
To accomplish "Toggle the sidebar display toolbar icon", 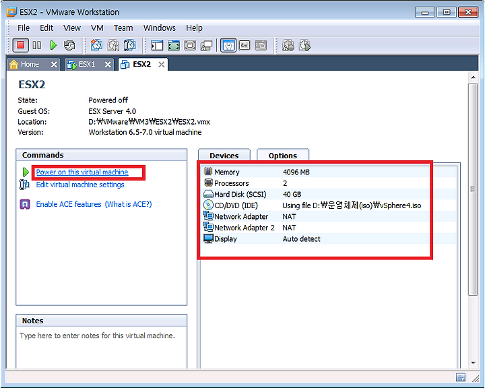I will pos(157,45).
